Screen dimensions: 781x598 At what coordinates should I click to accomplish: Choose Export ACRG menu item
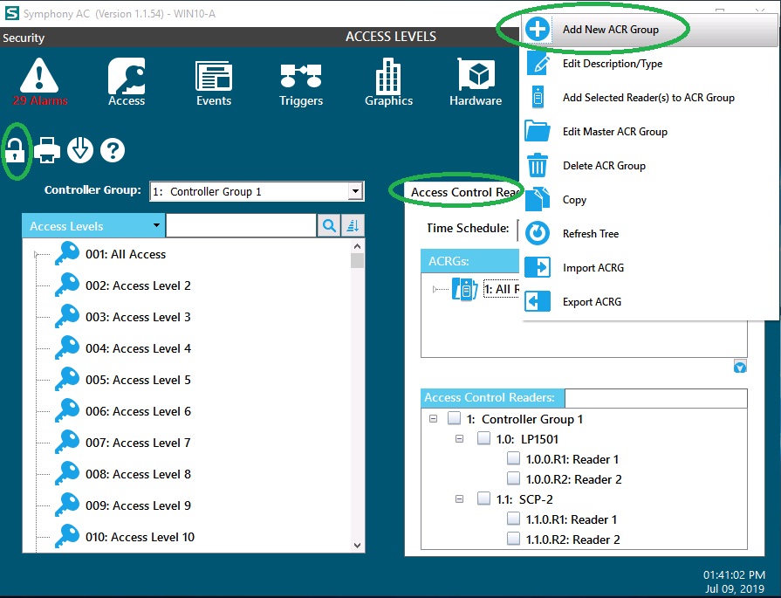649,301
